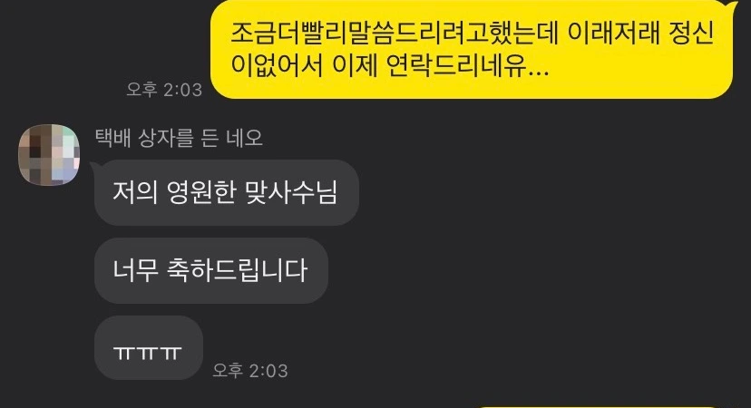
Task: Click the partially visible yellow bubble at bottom edge
Action: (x=599, y=406)
